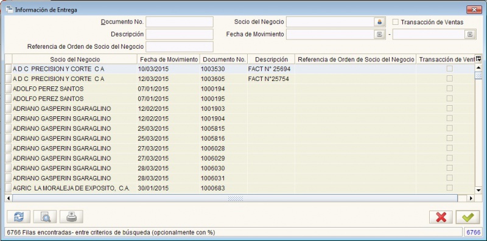The image size is (487, 241).
Task: Confirm with the green checkmark icon
Action: tap(468, 217)
